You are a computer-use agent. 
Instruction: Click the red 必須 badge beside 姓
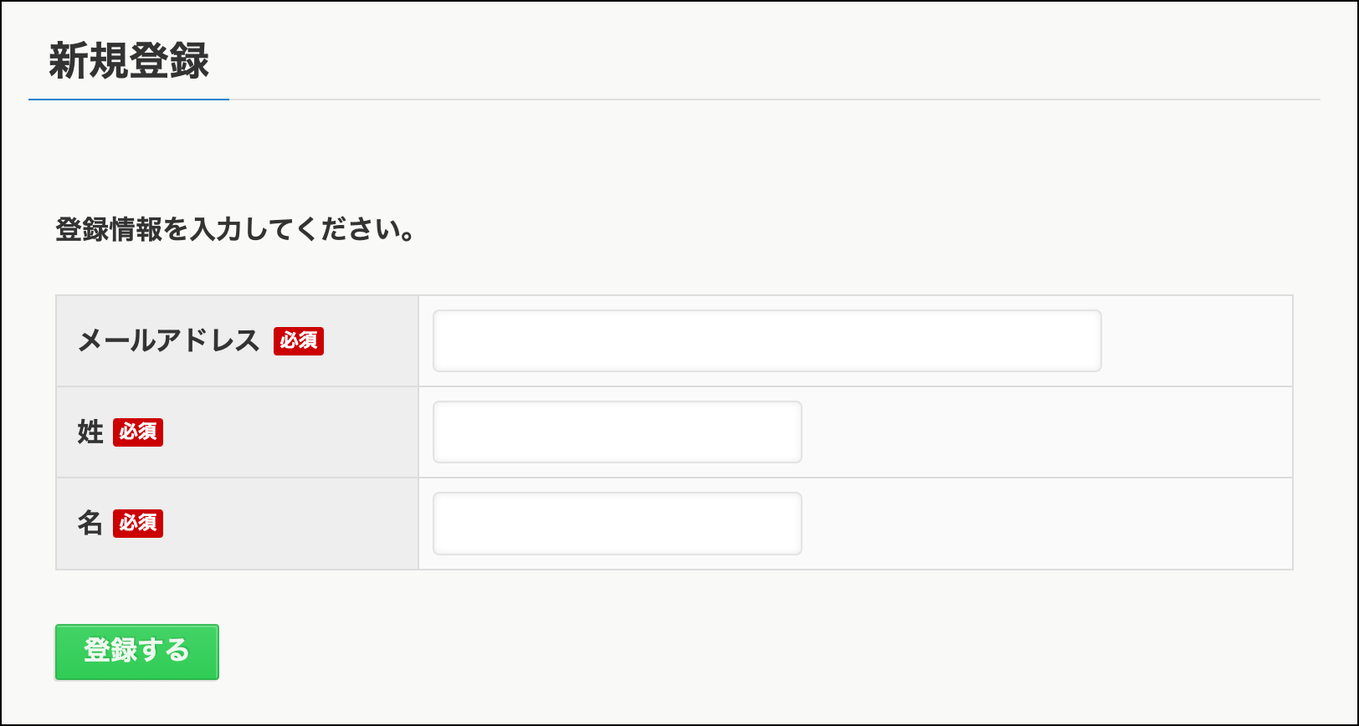tap(138, 432)
